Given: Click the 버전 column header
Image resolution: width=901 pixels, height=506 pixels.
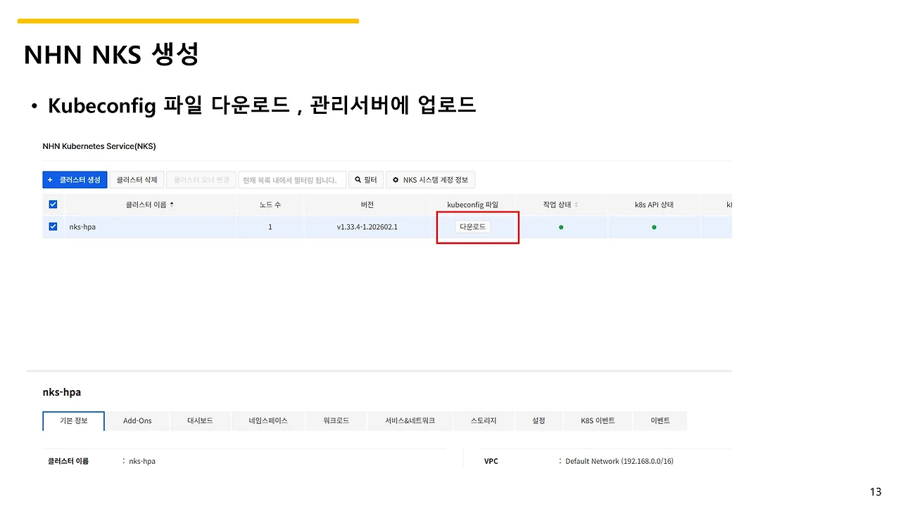Looking at the screenshot, I should point(367,205).
